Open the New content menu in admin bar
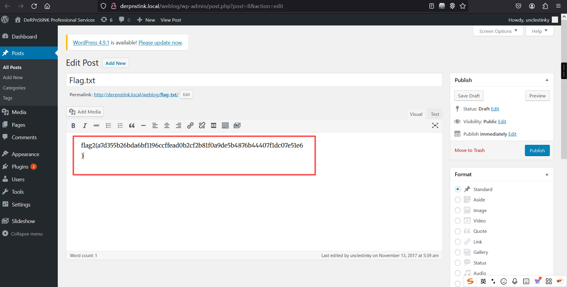Image resolution: width=567 pixels, height=287 pixels. [x=146, y=20]
